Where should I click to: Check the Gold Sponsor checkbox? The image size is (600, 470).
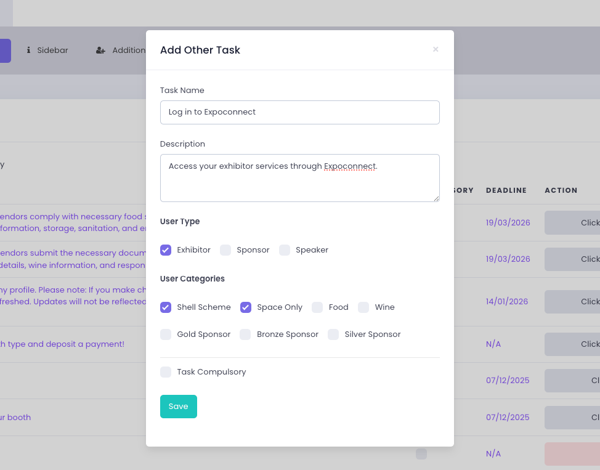coord(166,334)
